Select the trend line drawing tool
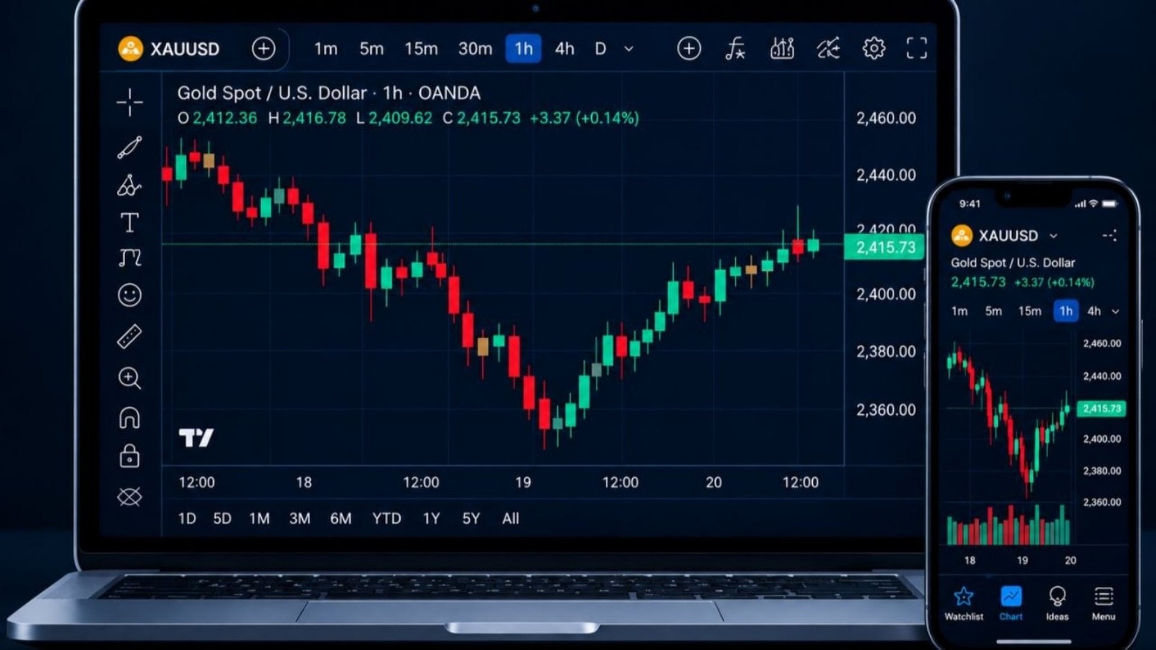The image size is (1156, 650). [x=129, y=147]
